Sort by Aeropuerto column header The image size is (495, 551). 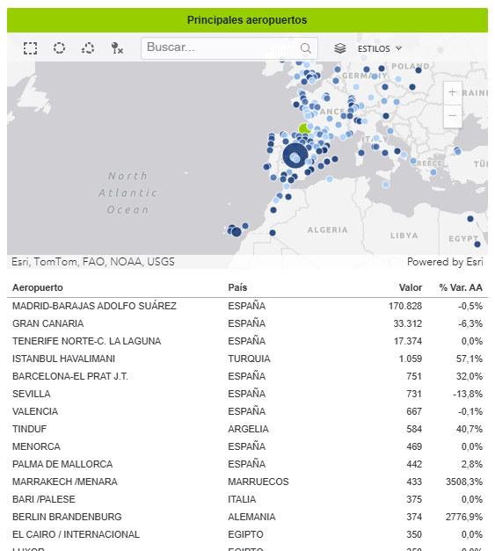click(x=38, y=287)
